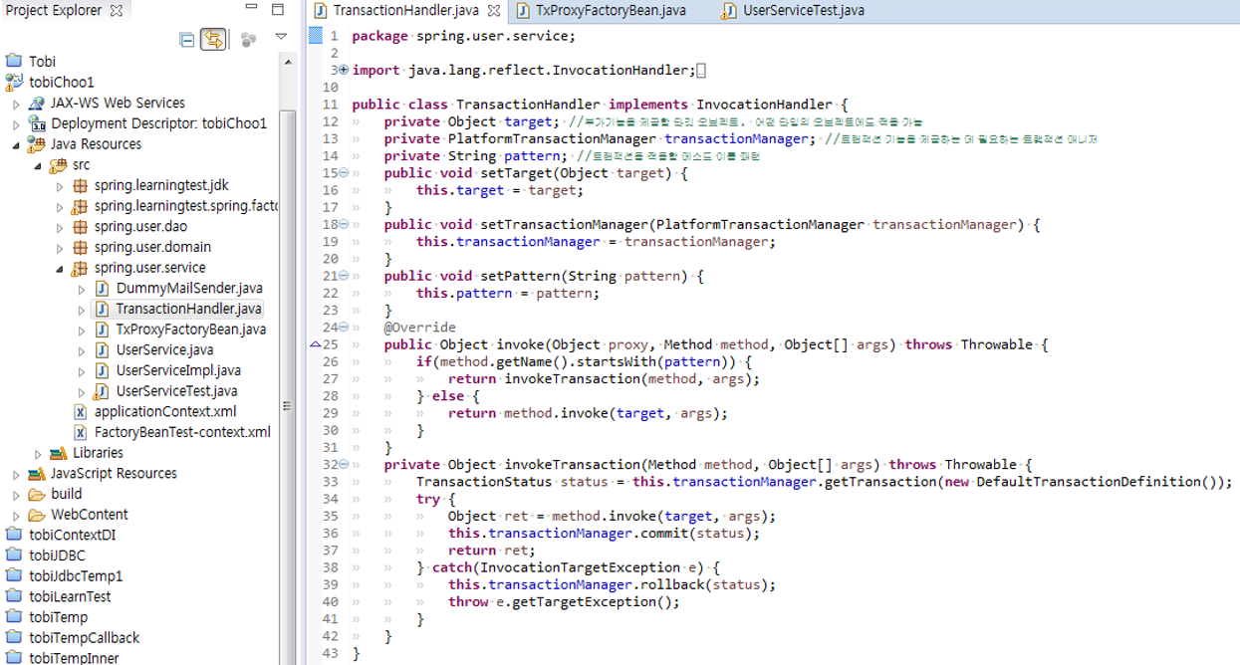Click the build folder icon

pos(37,495)
